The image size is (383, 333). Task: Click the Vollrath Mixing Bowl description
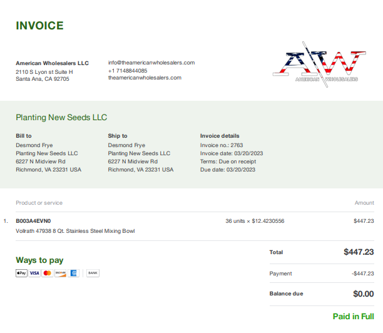[75, 231]
